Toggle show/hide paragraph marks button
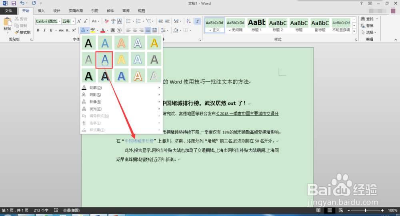This screenshot has width=400, height=216. coord(198,21)
